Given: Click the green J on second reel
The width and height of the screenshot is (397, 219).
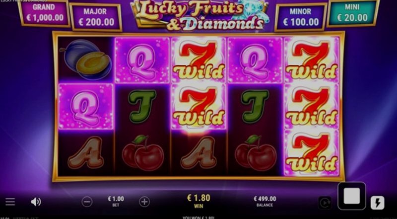Looking at the screenshot, I should 142,106.
